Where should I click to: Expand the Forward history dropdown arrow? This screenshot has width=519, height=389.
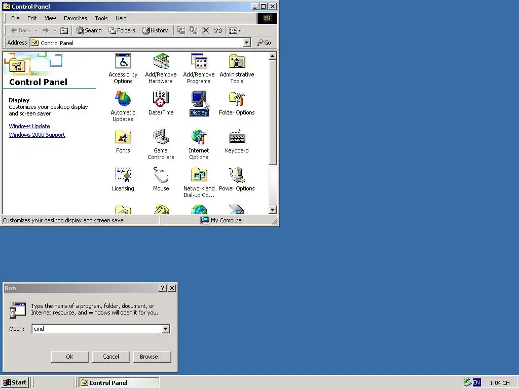tap(55, 30)
